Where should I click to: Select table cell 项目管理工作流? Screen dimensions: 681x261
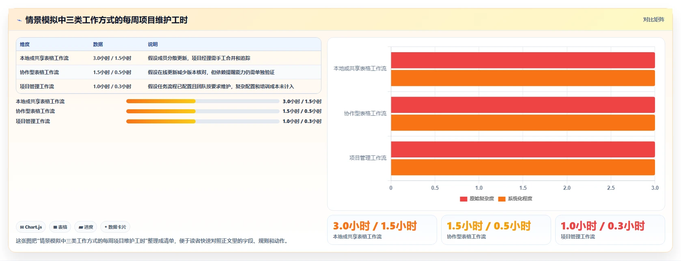[x=37, y=87]
